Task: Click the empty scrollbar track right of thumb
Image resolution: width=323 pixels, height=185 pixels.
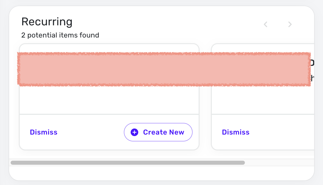Action: click(x=280, y=163)
